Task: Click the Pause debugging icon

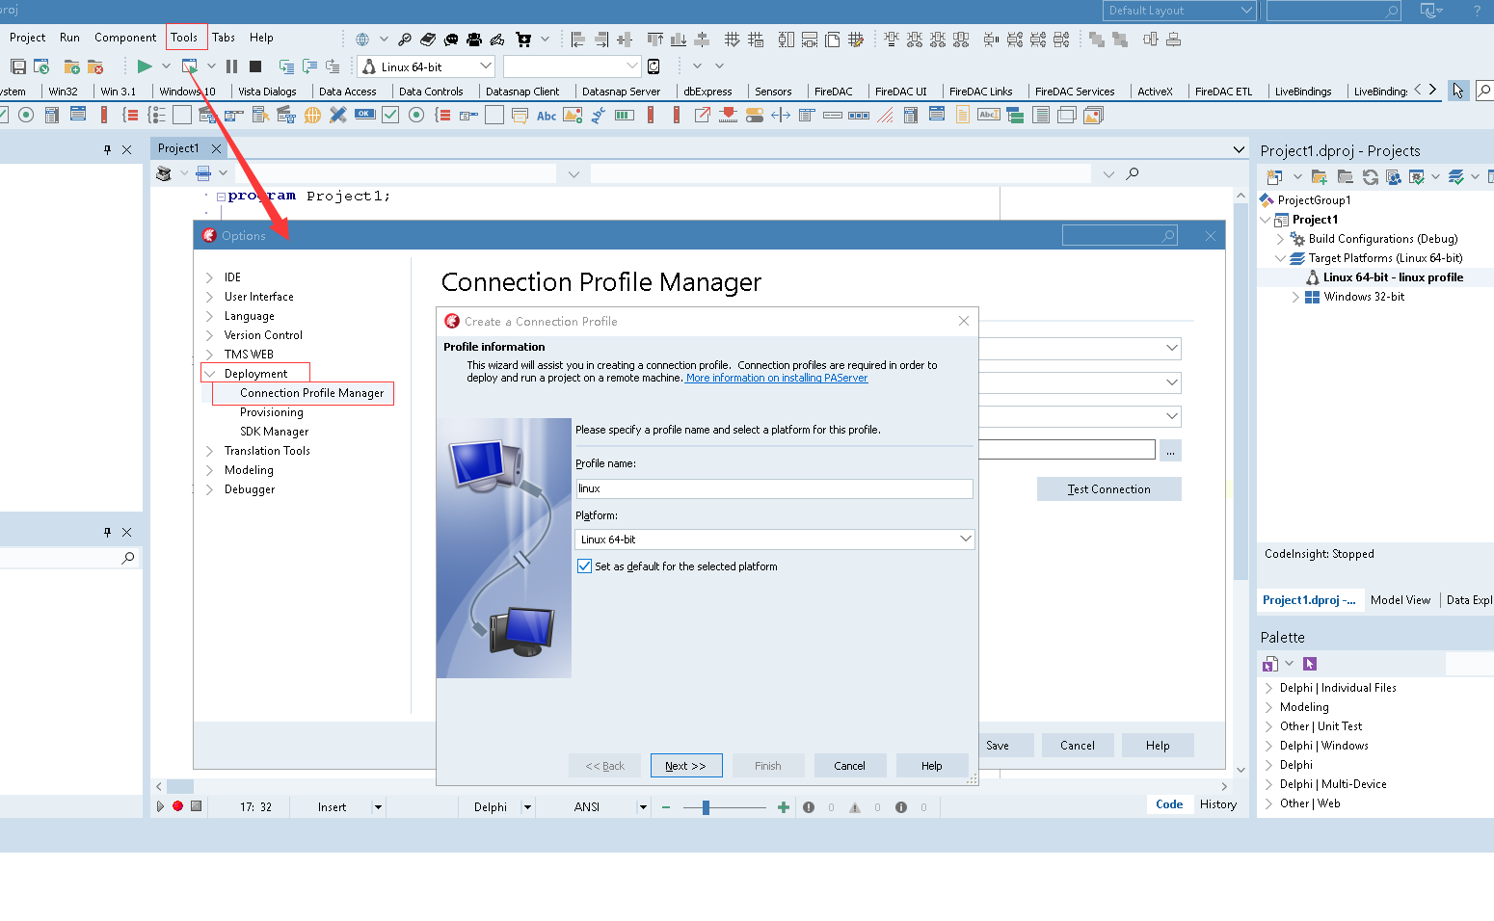Action: coord(231,66)
